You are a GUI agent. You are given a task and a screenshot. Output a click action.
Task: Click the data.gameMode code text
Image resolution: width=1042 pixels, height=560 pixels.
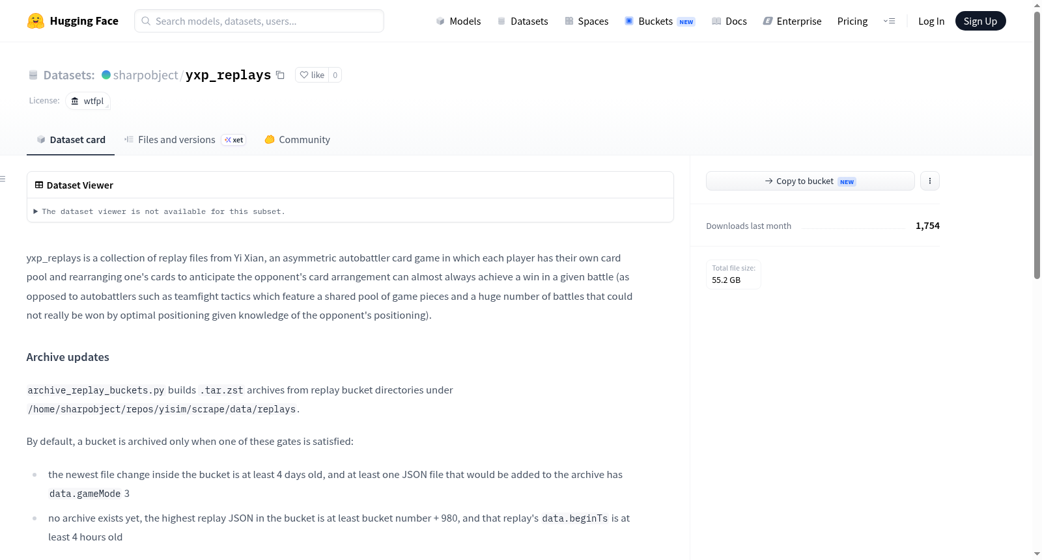click(85, 494)
